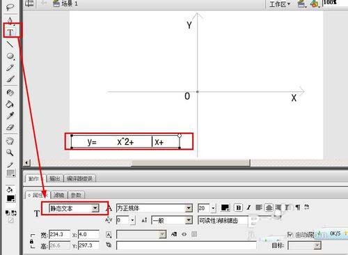Select the Oval tool

(x=10, y=56)
